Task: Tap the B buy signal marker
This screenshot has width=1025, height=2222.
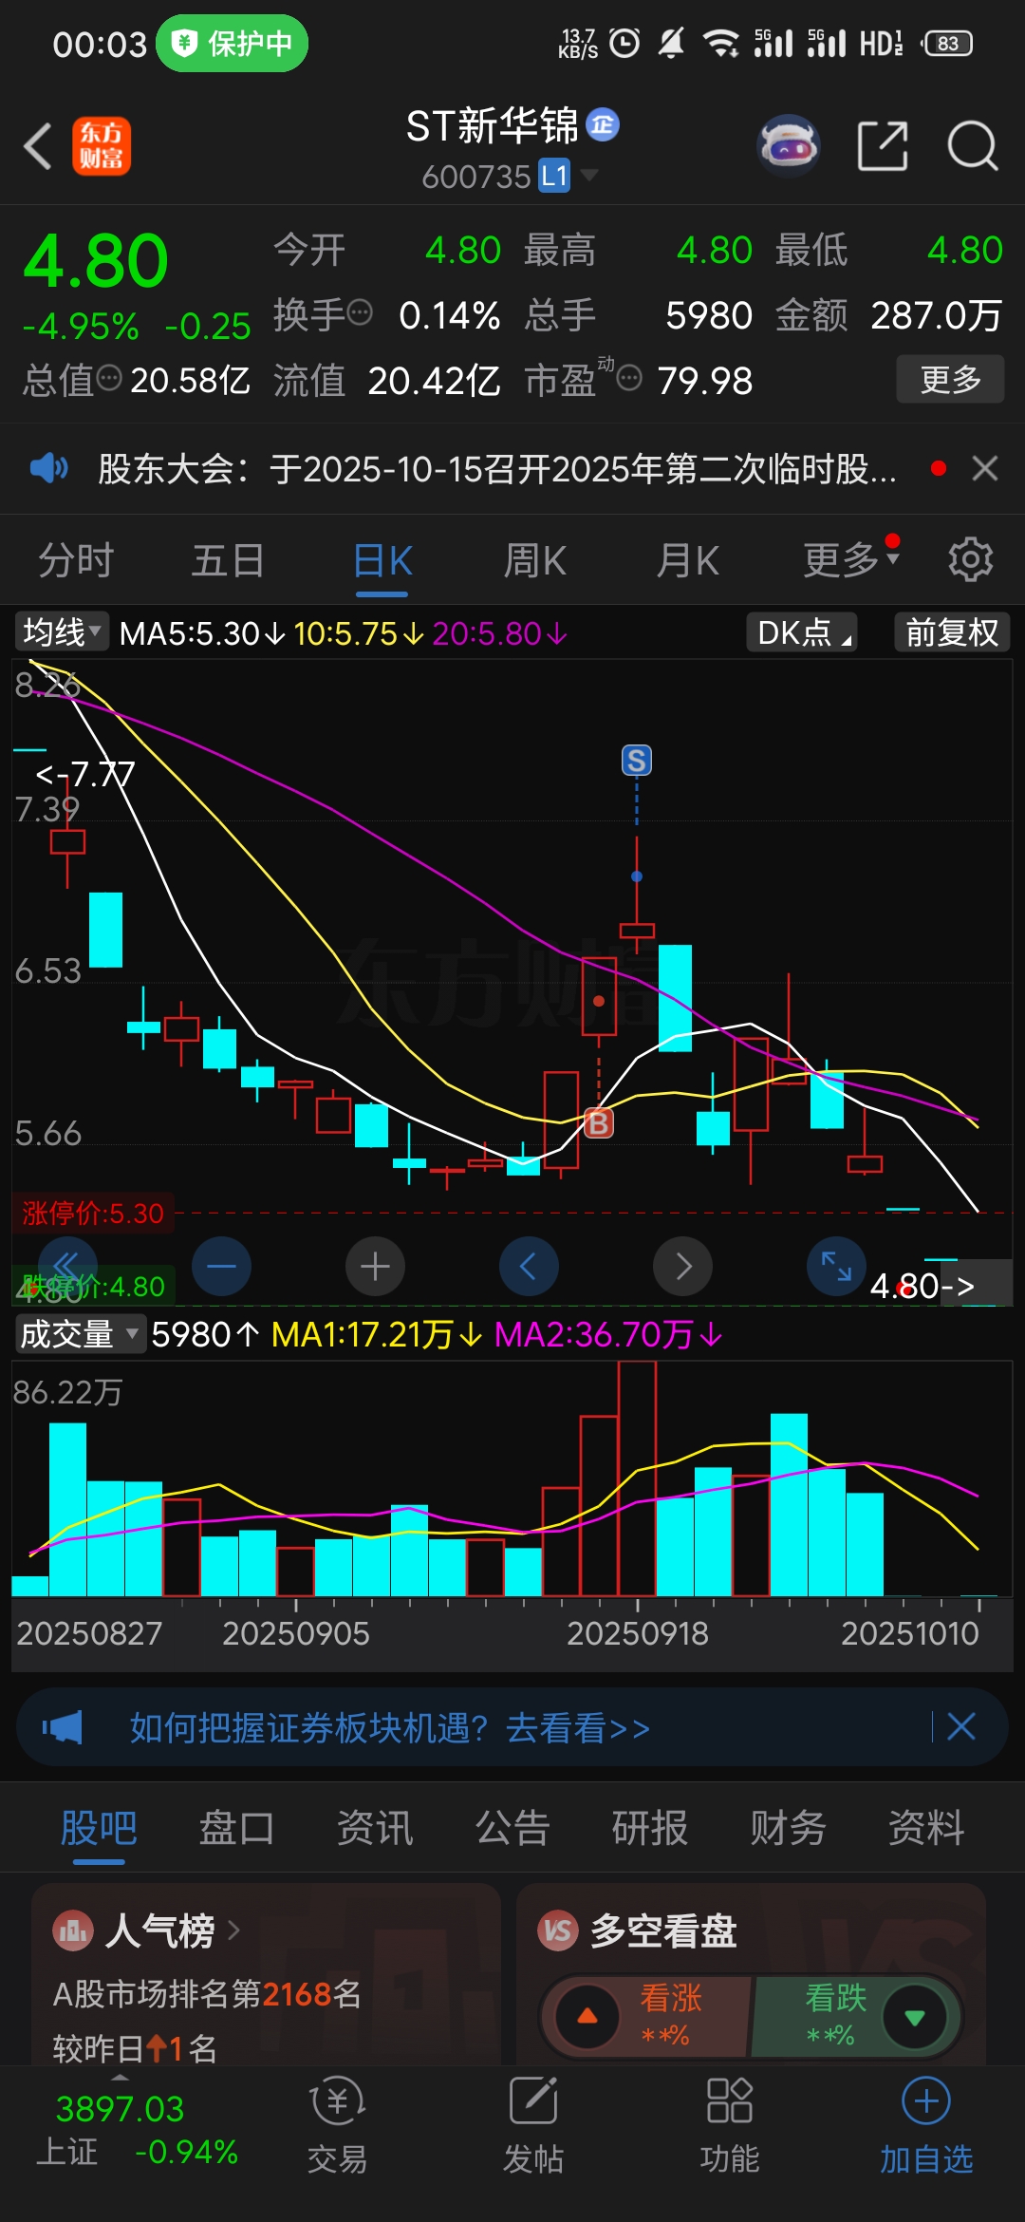Action: click(x=599, y=1123)
